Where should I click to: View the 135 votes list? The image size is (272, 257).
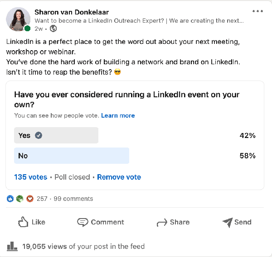(x=31, y=177)
